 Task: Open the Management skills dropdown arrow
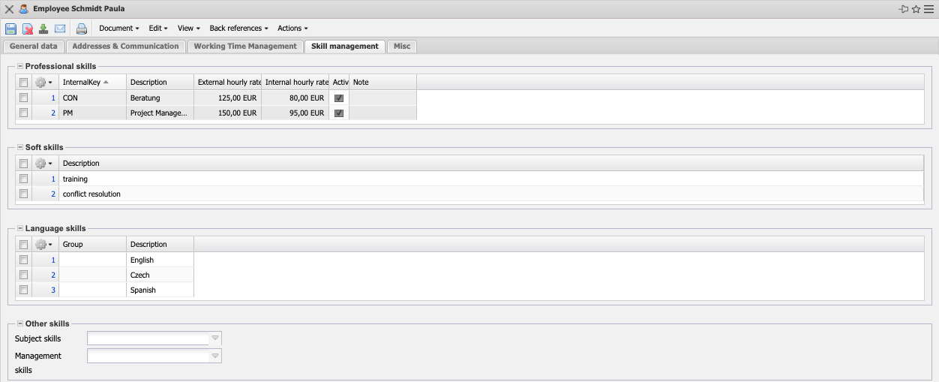tap(215, 356)
